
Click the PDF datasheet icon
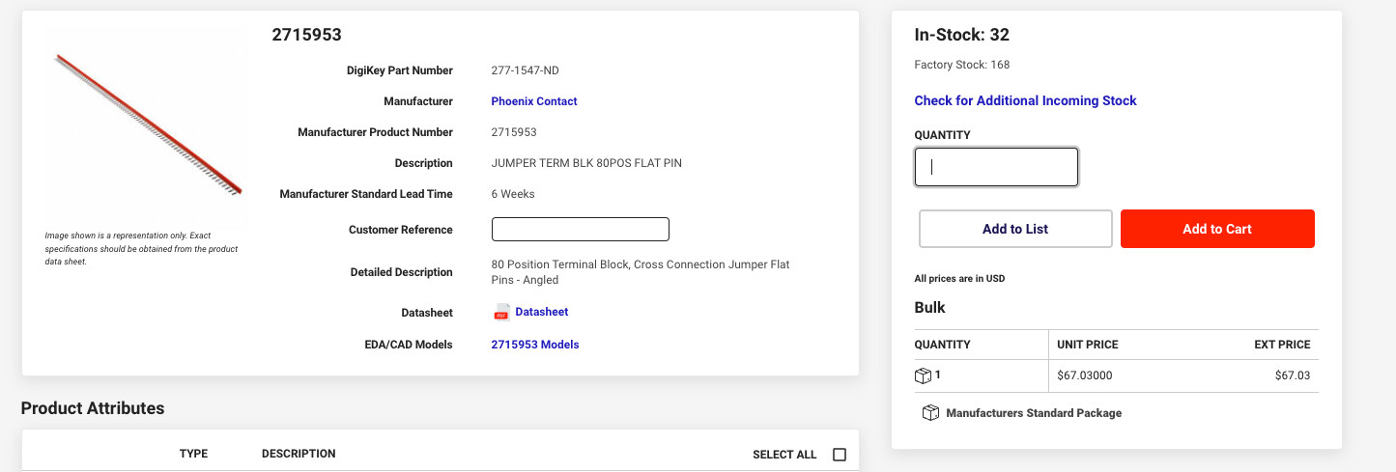(x=501, y=312)
